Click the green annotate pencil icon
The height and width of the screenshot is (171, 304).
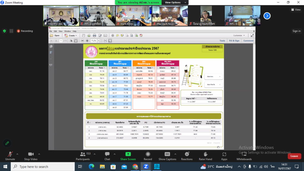[7, 143]
